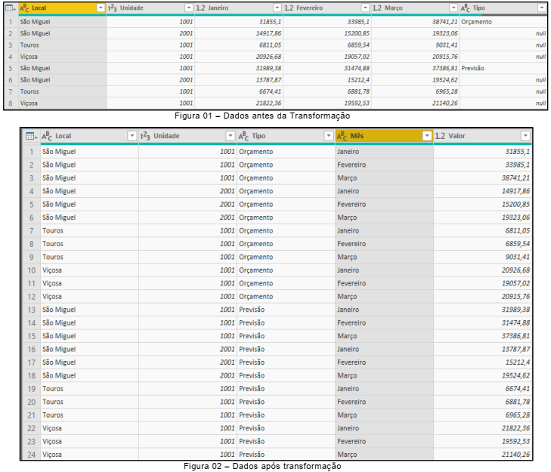Screen dimensions: 551x472
Task: Open the Março column filter dropdown
Action: 453,8
